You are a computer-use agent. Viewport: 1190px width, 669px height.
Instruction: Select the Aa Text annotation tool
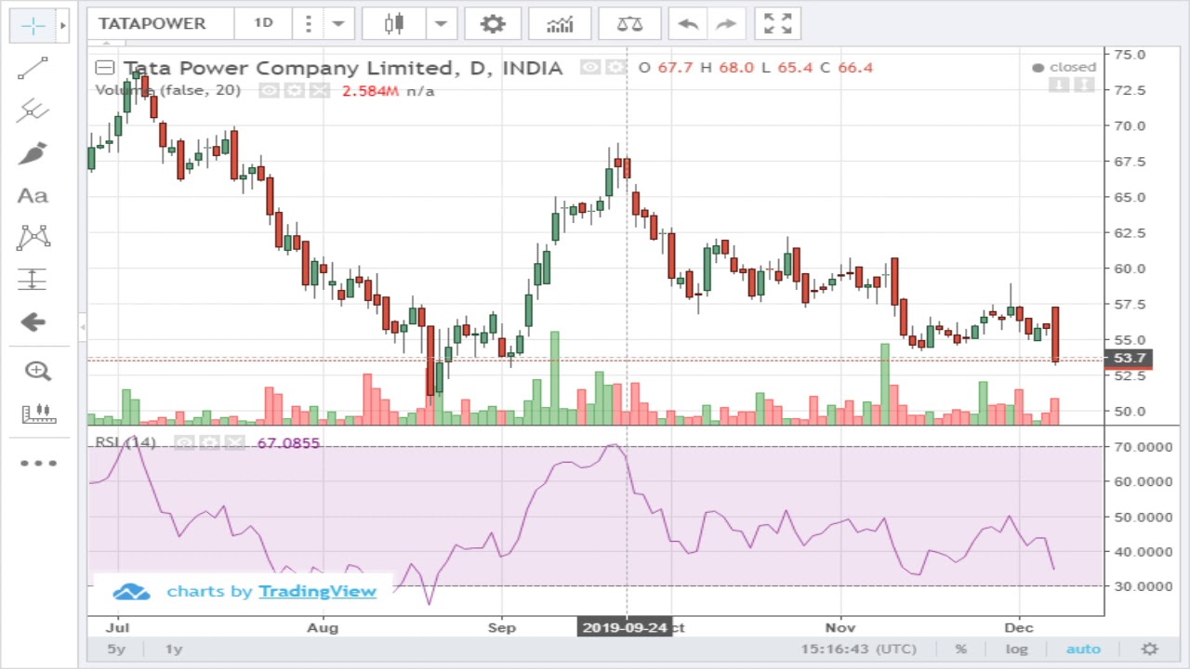tap(33, 195)
